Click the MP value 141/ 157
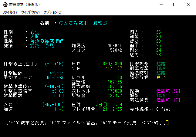 (113, 68)
